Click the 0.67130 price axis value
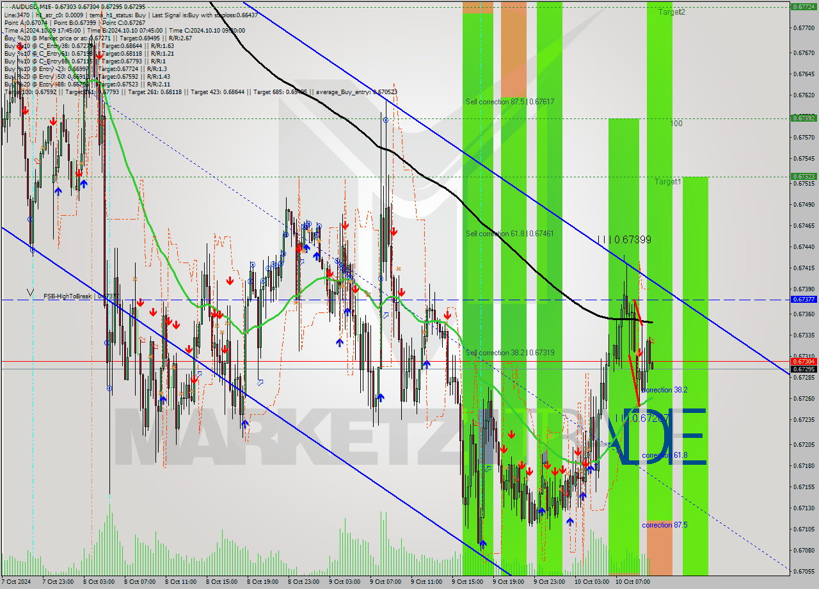The image size is (819, 589). (x=803, y=508)
